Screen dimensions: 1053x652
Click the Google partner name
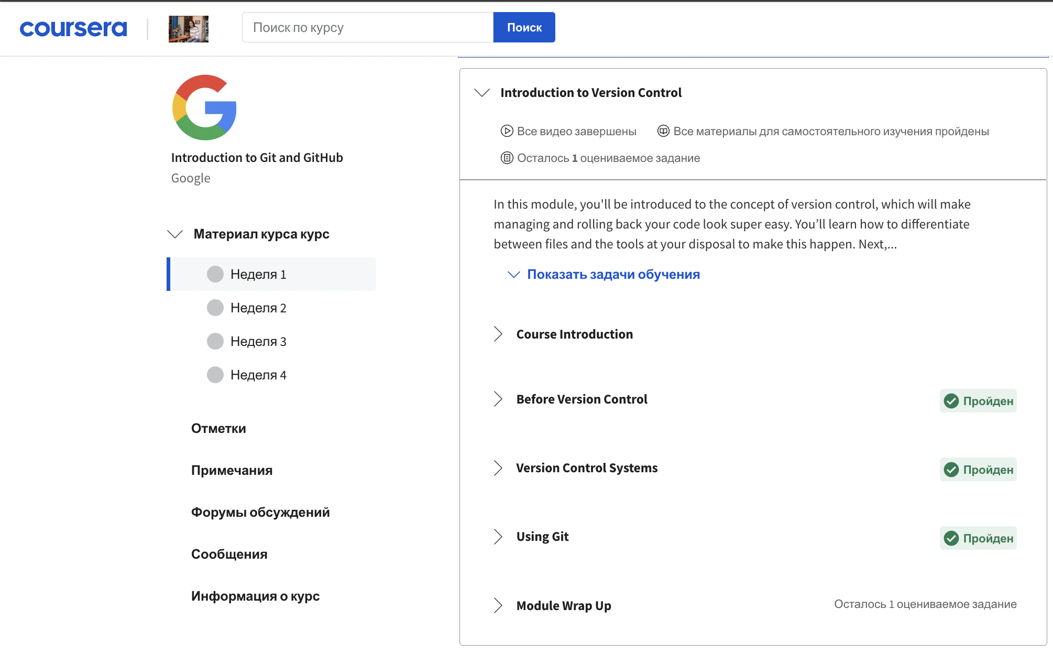(191, 178)
